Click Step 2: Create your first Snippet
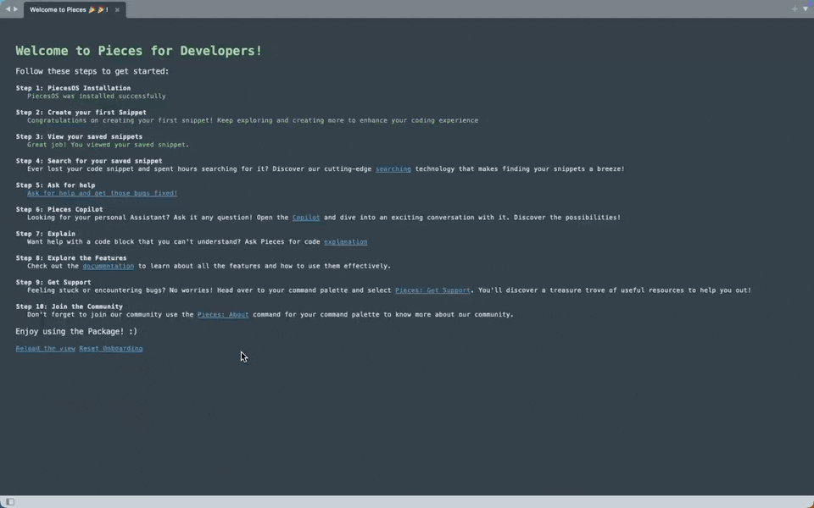814x508 pixels. 81,113
